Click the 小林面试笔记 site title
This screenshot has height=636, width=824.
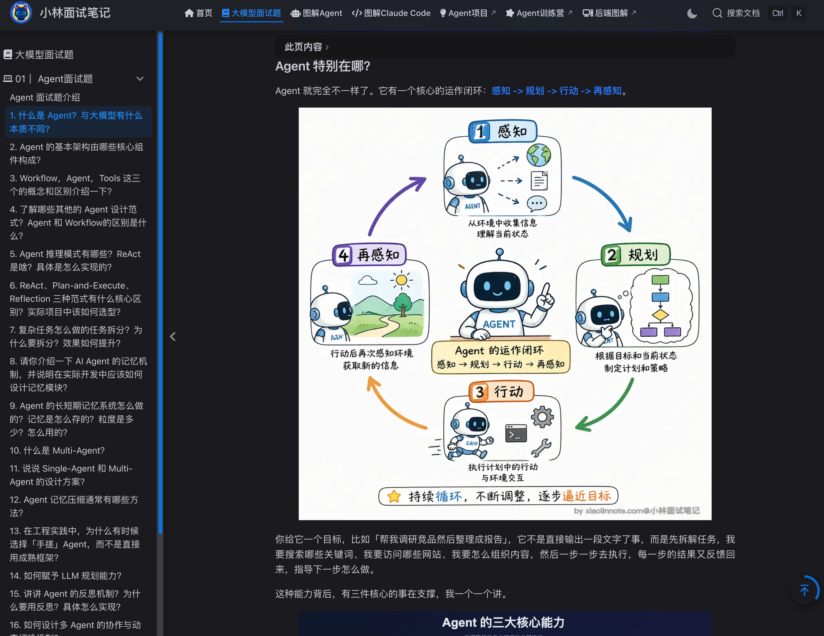point(75,13)
